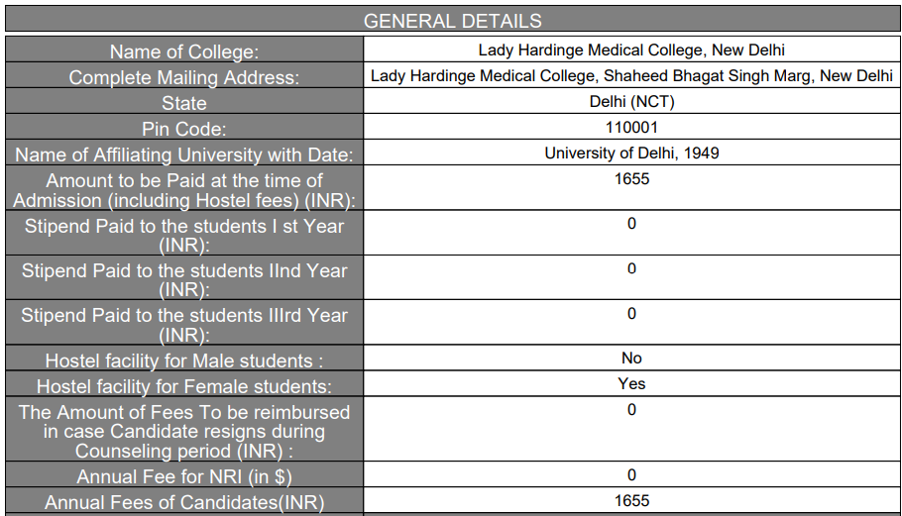The width and height of the screenshot is (902, 516).
Task: Click the Complete Mailing Address label
Action: 184,77
